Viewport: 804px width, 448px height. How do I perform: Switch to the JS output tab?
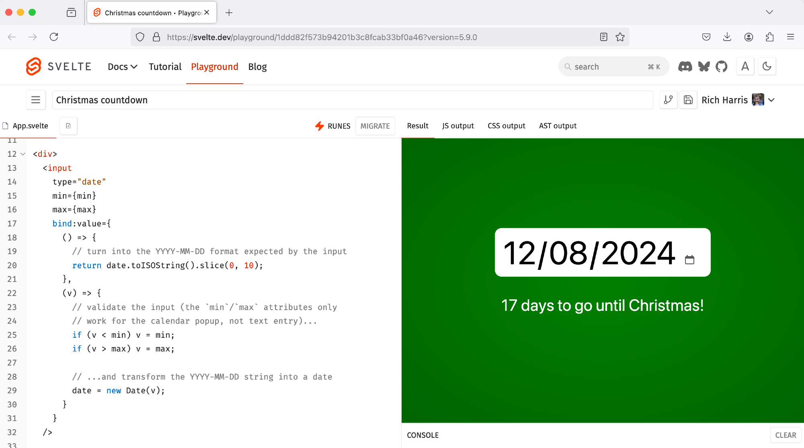(458, 126)
